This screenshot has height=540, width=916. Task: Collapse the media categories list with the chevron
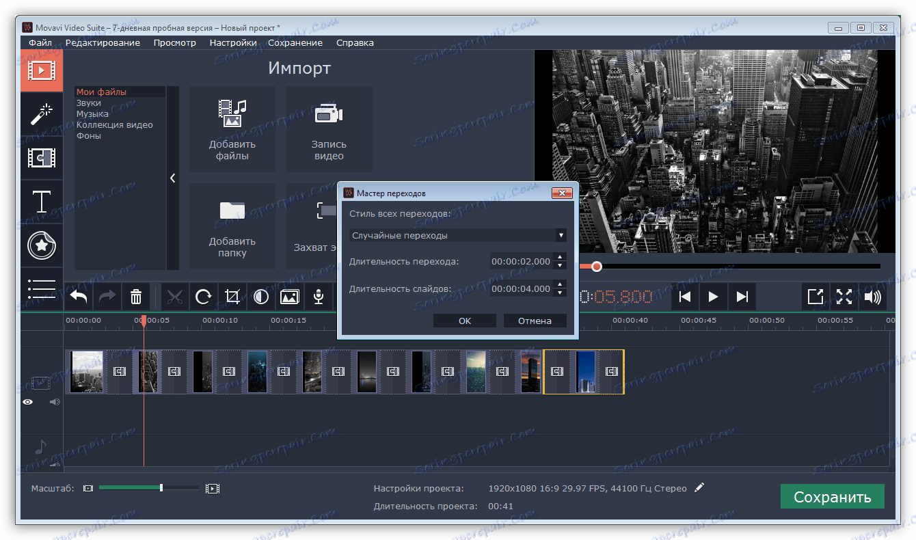point(172,177)
